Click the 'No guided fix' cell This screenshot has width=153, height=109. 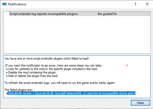click(x=107, y=14)
